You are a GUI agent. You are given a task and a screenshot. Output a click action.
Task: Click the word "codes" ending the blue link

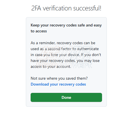81,84
